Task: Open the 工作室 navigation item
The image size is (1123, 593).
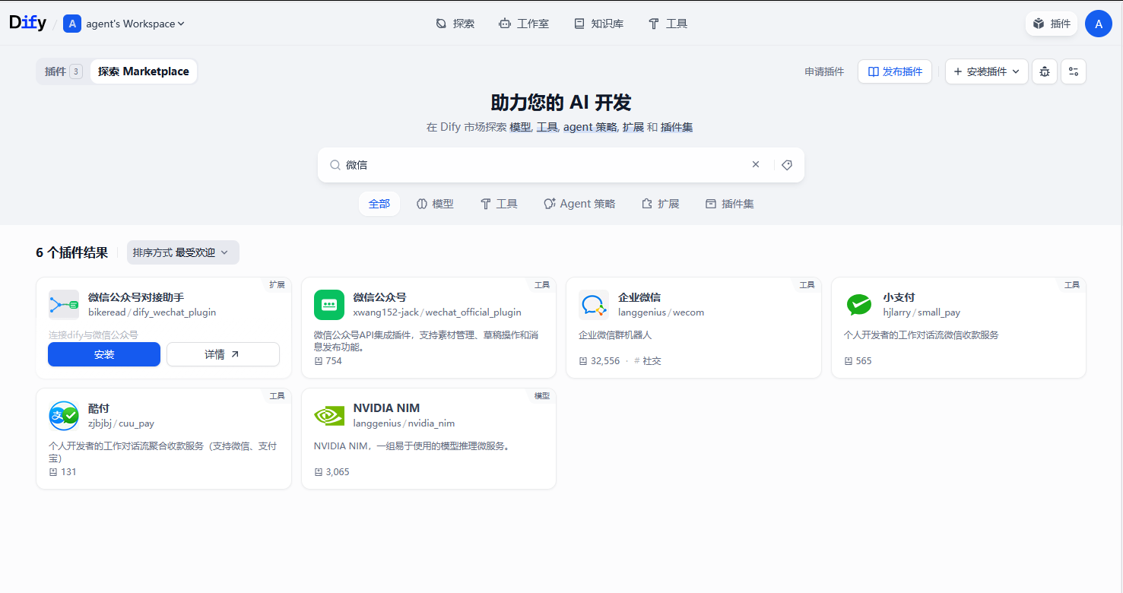Action: click(523, 24)
